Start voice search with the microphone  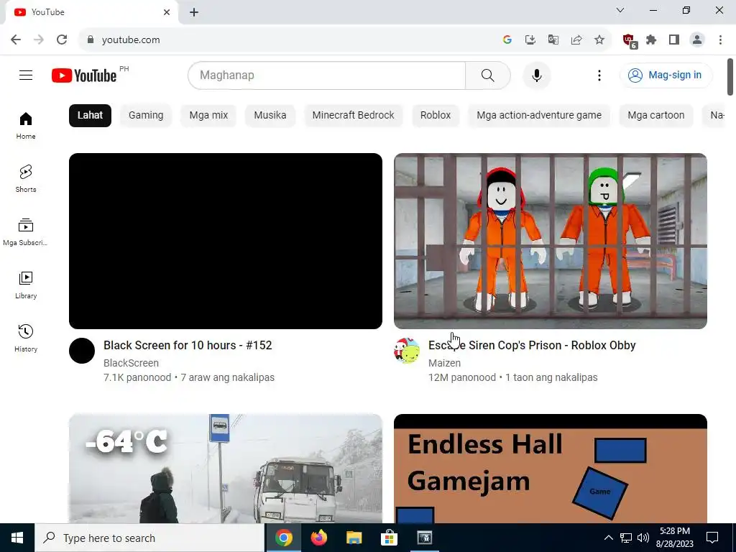point(536,75)
